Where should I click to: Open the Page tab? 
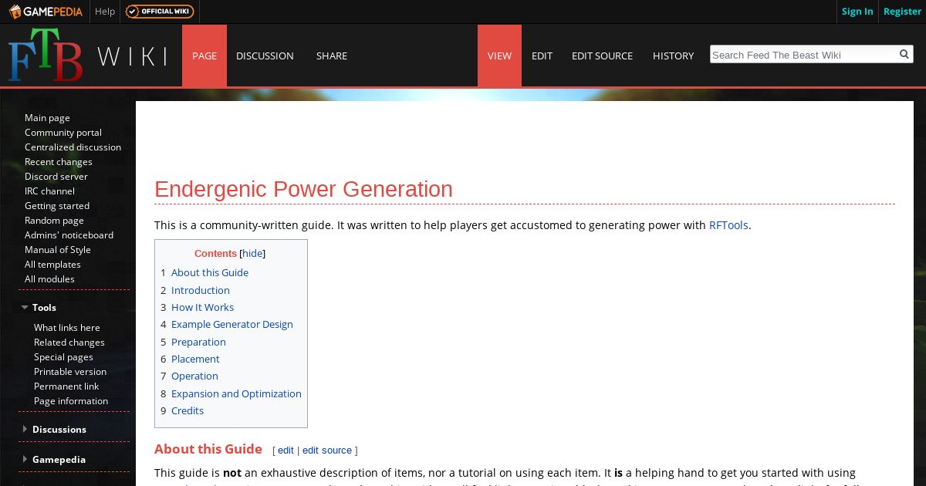(x=204, y=56)
